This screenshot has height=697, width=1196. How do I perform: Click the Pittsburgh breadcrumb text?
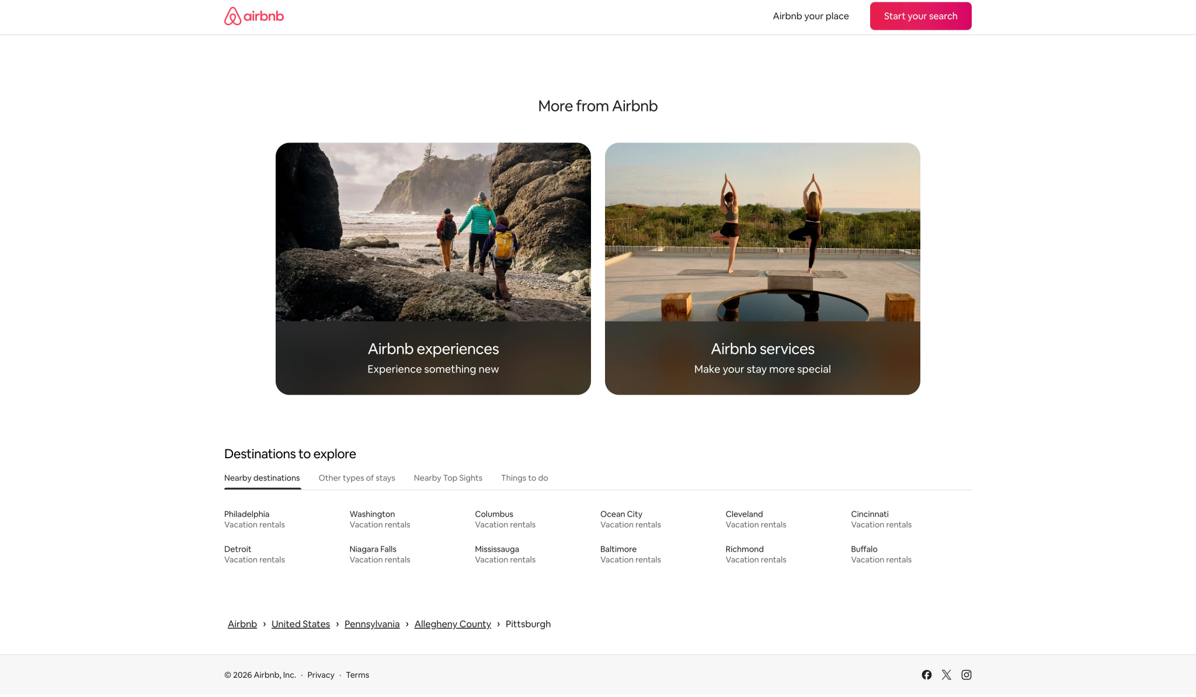click(x=528, y=624)
